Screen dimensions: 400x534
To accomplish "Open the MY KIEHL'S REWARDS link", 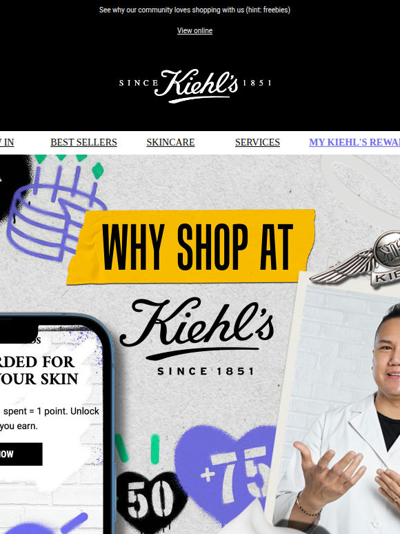I will point(354,142).
